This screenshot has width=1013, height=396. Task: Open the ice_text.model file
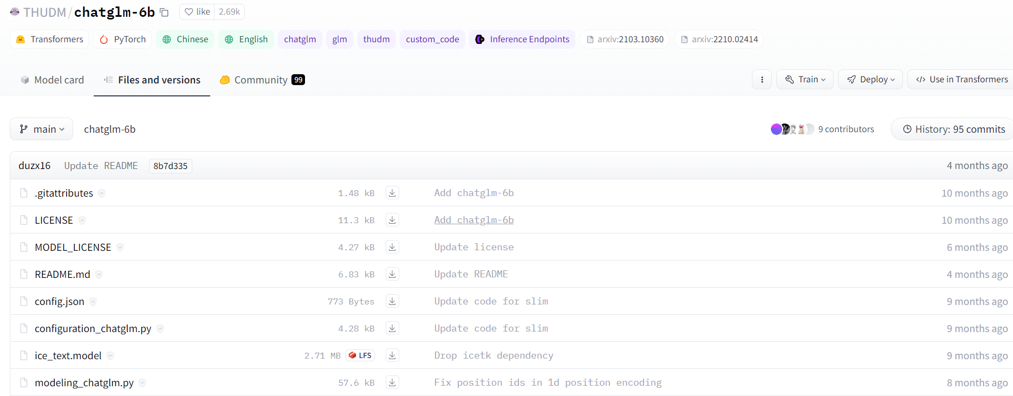(68, 355)
